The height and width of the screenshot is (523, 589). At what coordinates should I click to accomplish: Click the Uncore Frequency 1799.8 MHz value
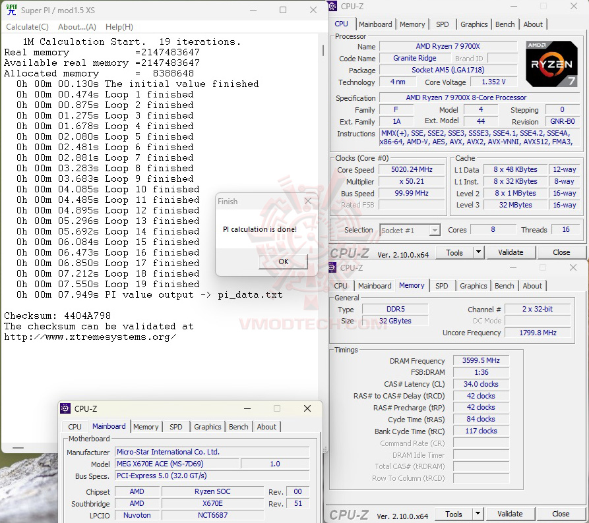pyautogui.click(x=538, y=333)
